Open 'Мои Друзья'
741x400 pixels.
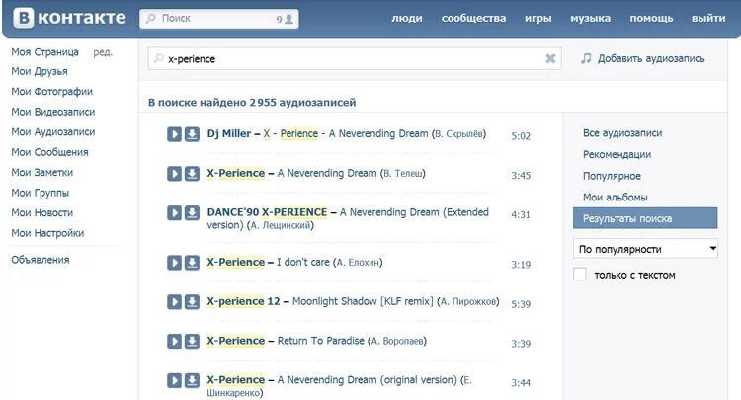(x=40, y=71)
